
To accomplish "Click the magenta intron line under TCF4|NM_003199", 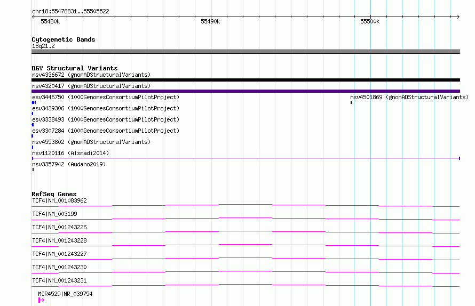I will [246, 219].
